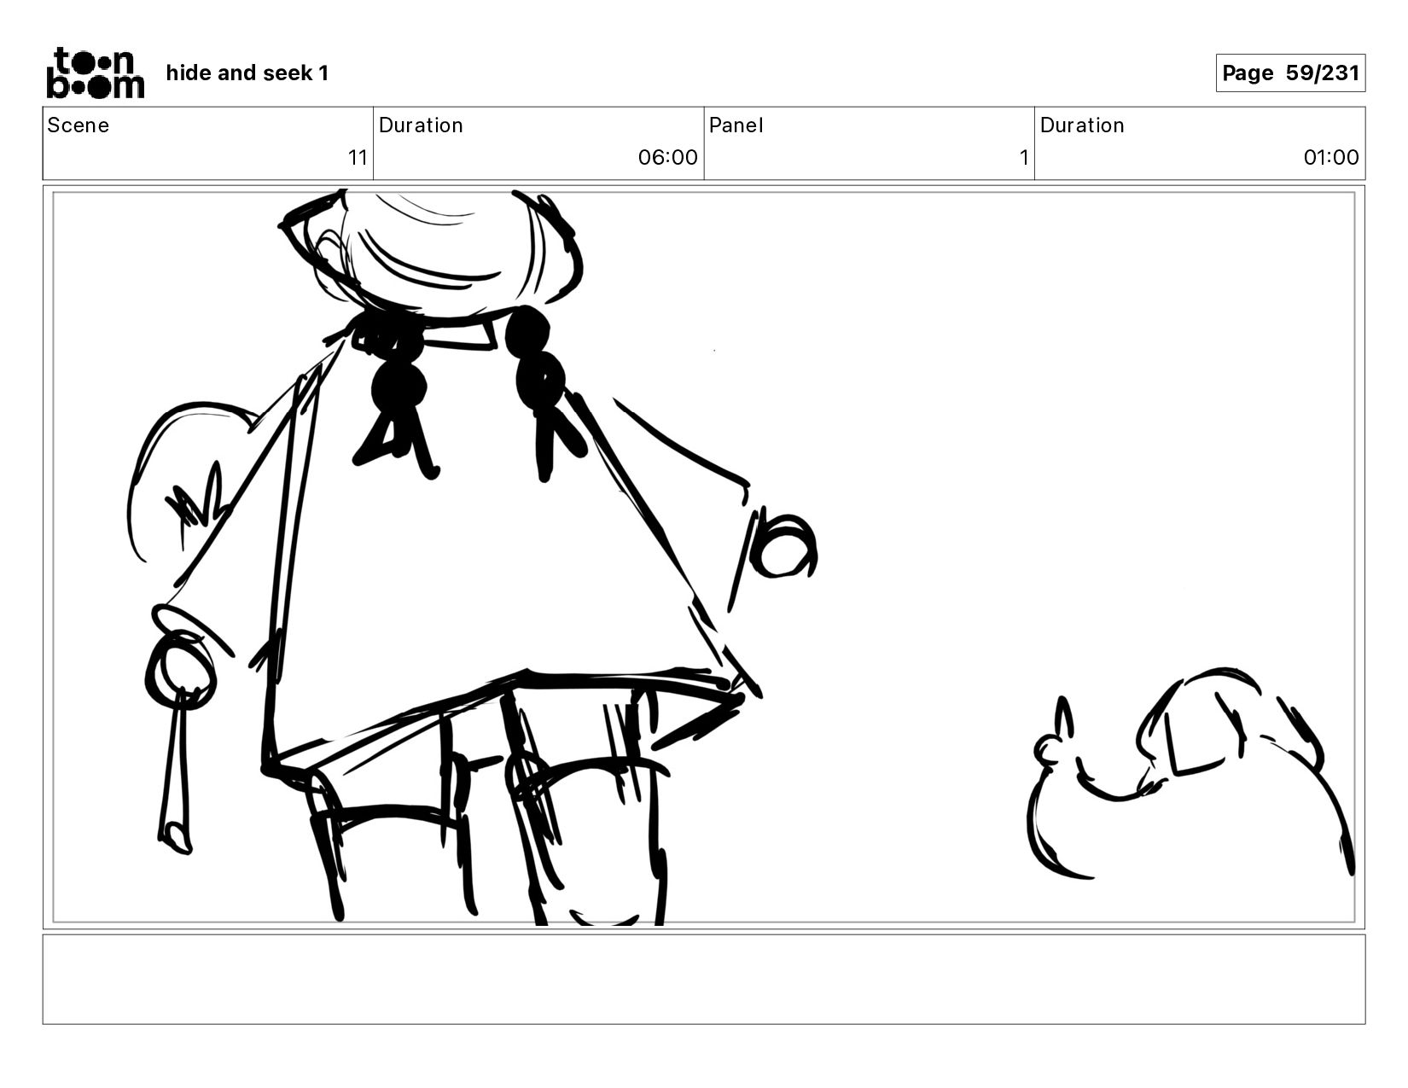This screenshot has width=1408, height=1088.
Task: Click the storyboard panel sketch
Action: pyautogui.click(x=704, y=557)
